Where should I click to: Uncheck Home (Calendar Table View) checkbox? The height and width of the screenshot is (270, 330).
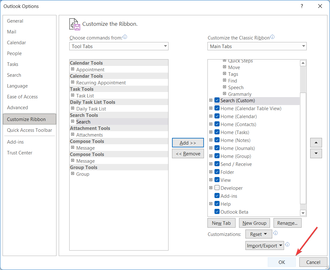click(x=217, y=108)
